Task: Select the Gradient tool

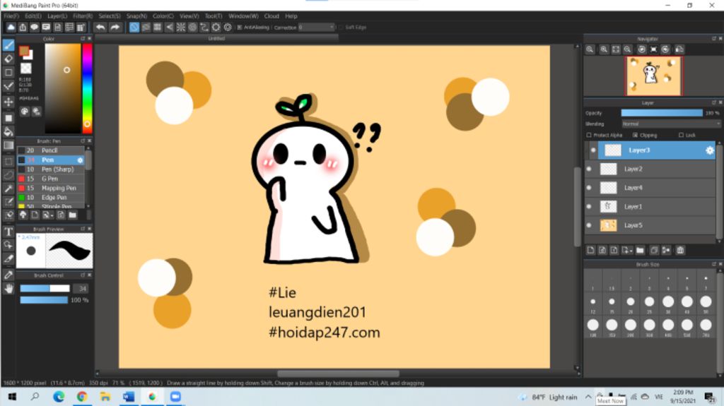Action: (8, 145)
